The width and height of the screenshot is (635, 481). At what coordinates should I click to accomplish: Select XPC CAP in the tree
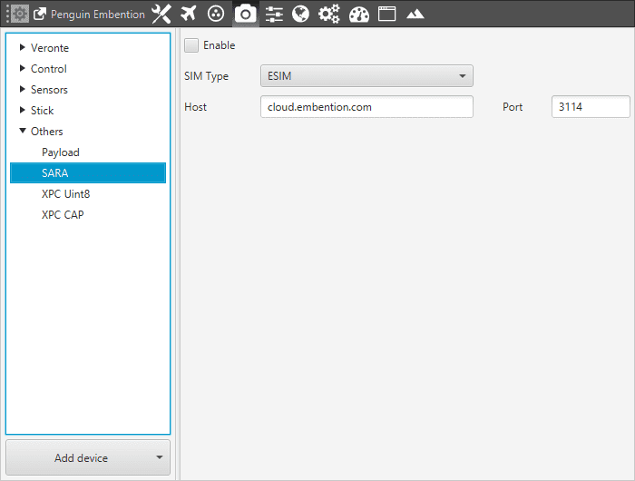tap(63, 215)
